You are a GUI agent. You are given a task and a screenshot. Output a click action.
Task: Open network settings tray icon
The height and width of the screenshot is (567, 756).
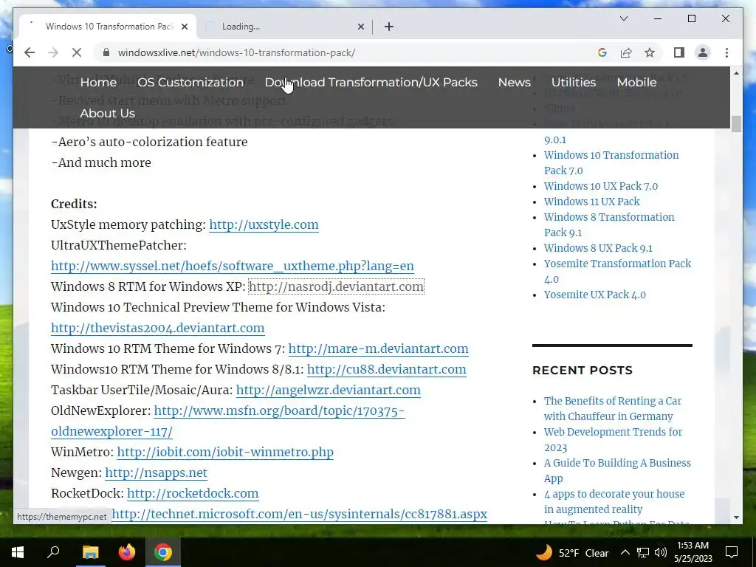click(643, 552)
